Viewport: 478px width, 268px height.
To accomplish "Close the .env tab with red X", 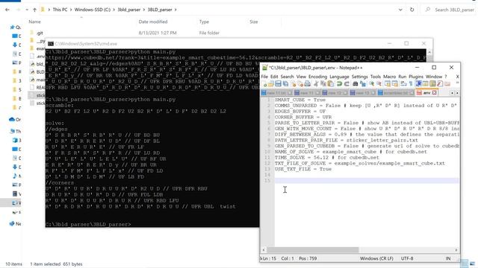I will 435,92.
